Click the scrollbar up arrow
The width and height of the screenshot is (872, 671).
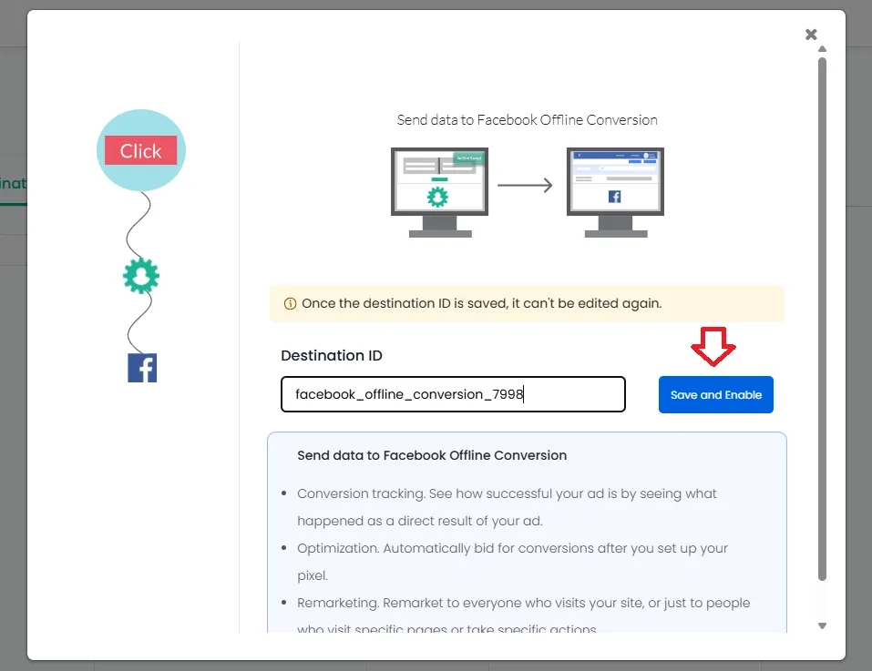click(x=822, y=49)
